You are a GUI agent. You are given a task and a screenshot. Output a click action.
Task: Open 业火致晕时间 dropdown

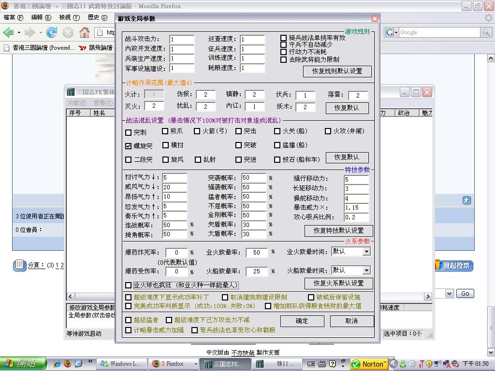click(366, 251)
